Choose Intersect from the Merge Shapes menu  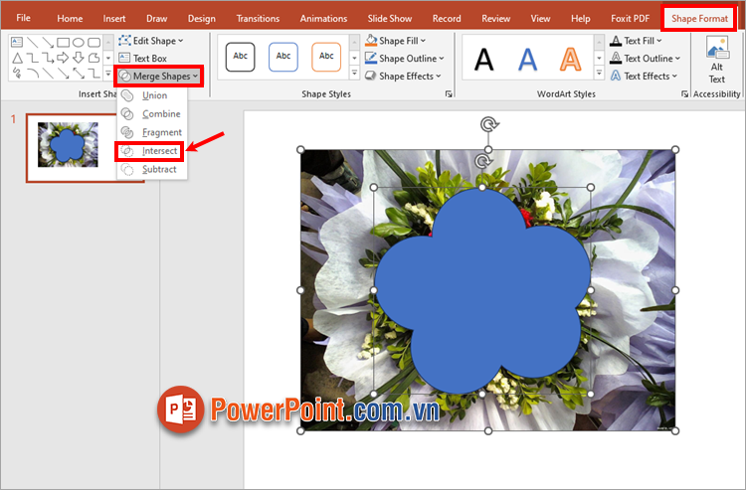(150, 151)
